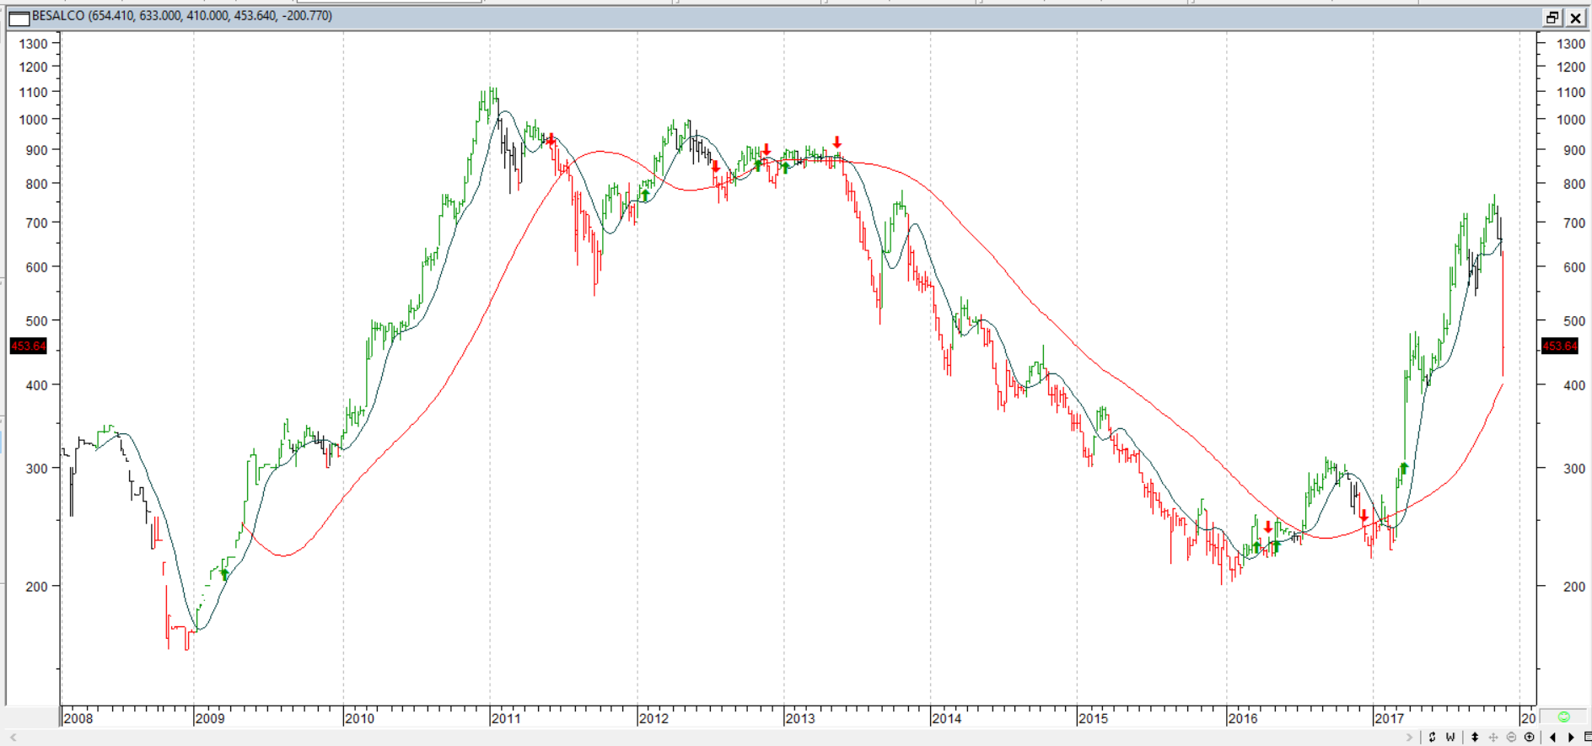Image resolution: width=1592 pixels, height=746 pixels.
Task: Click the grey left chevron on scrollbar
Action: tap(13, 738)
